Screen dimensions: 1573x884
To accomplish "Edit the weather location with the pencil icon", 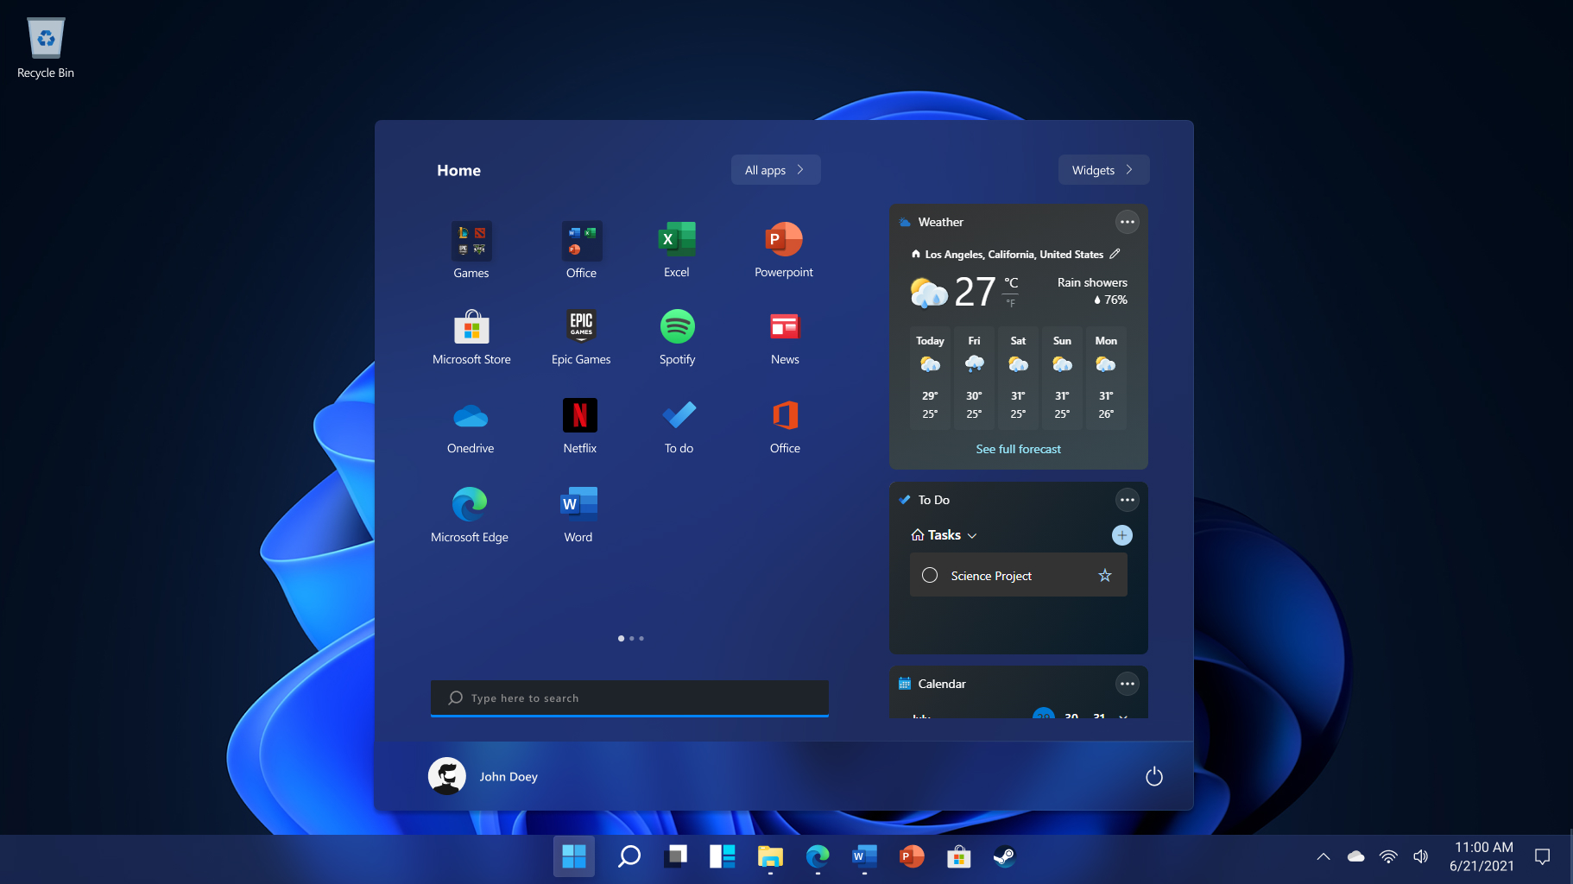I will tap(1115, 253).
